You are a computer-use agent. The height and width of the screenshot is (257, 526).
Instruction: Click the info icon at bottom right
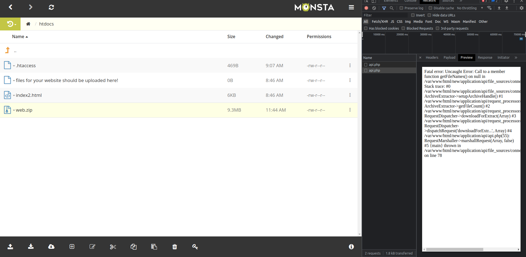coord(351,247)
